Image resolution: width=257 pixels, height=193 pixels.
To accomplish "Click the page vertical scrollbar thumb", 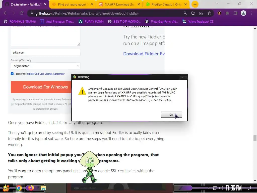I will (255, 138).
